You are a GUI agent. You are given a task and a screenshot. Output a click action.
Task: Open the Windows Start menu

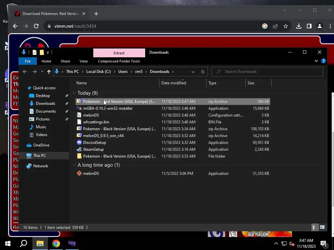click(x=8, y=243)
